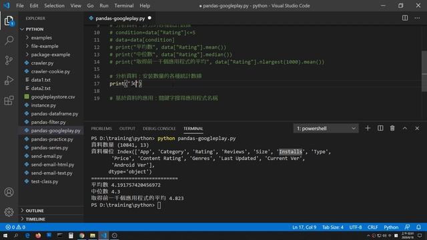Open the Search view in activity bar
This screenshot has width=427, height=240.
[x=9, y=40]
